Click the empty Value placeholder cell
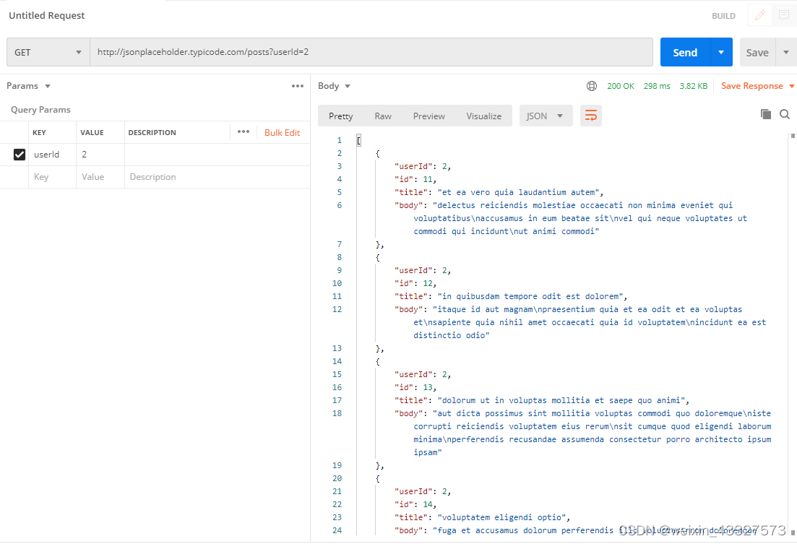Screen dimensions: 797x544 point(100,177)
